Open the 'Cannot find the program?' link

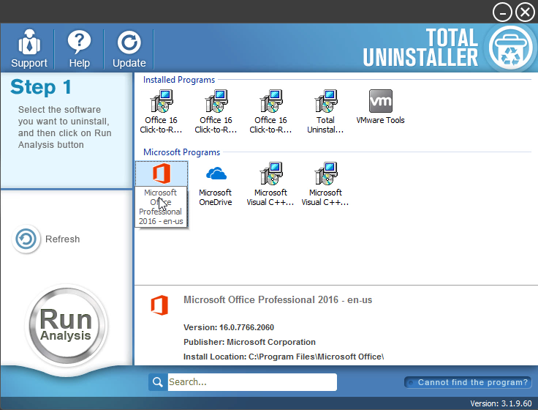coord(468,382)
